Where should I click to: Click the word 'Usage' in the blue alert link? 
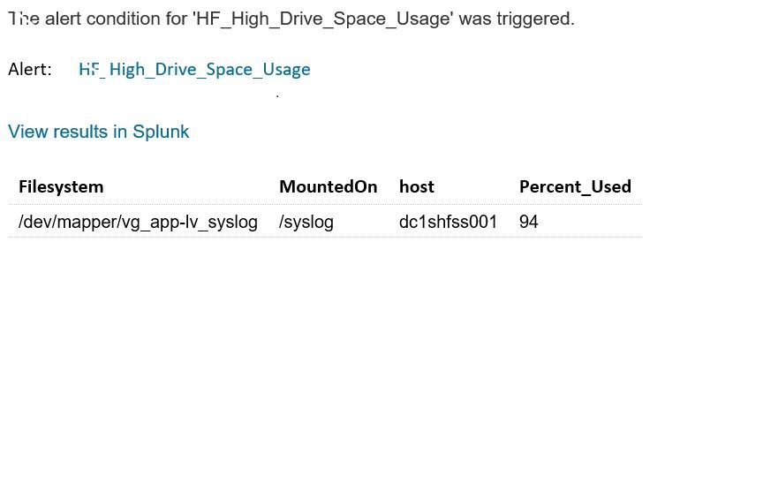click(287, 70)
